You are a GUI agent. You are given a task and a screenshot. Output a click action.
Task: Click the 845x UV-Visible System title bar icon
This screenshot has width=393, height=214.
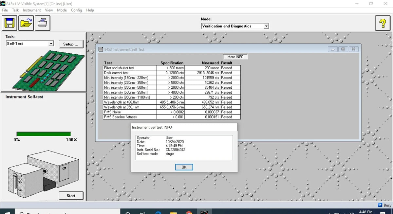[3, 4]
